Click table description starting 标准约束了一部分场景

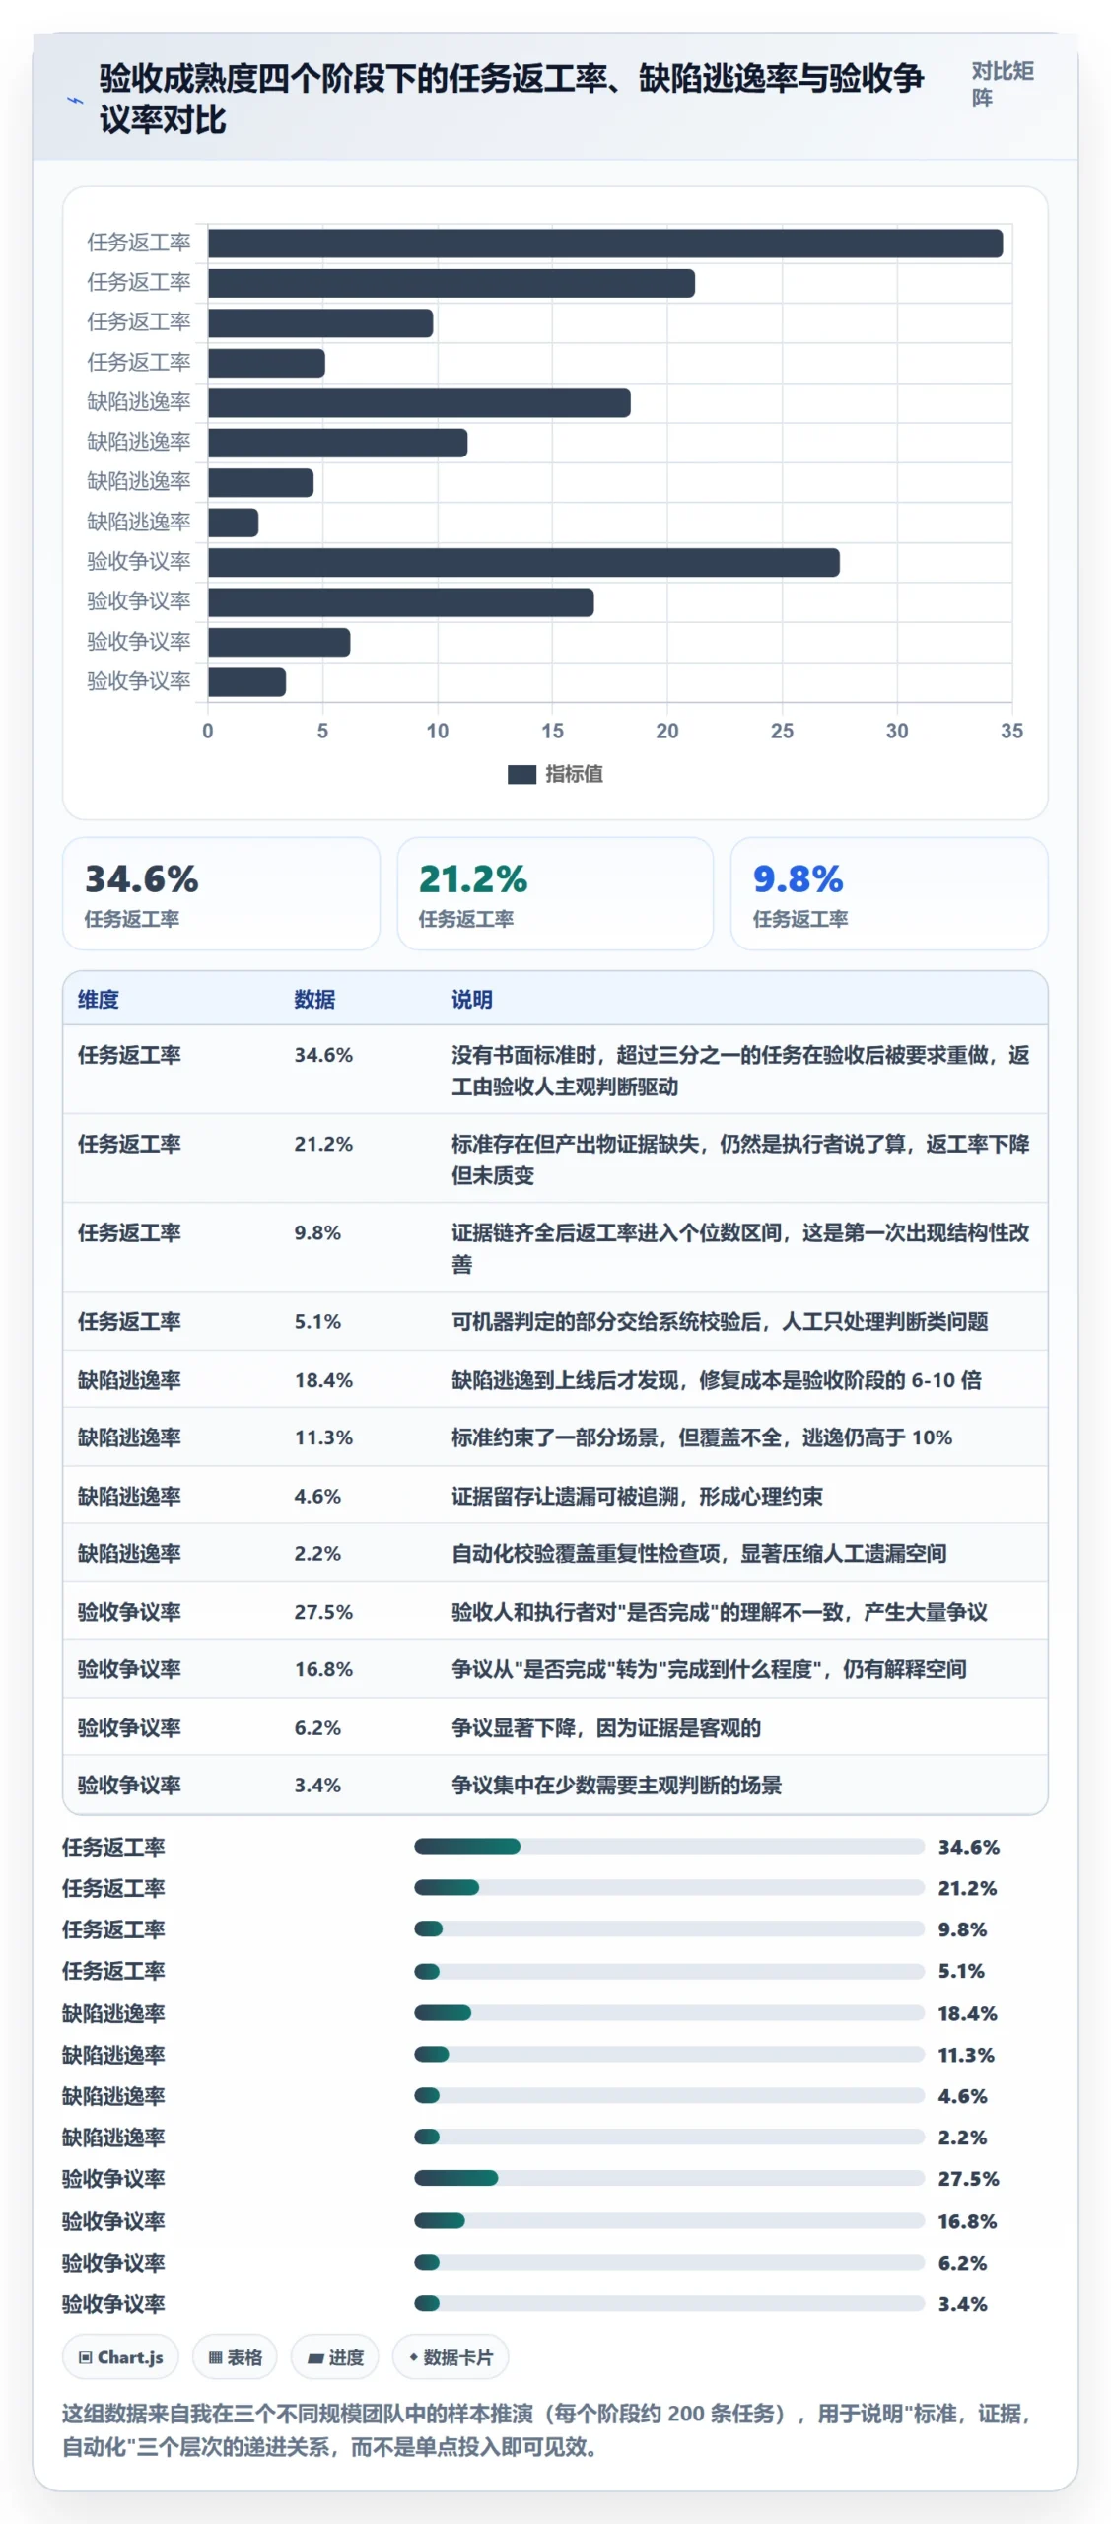702,1438
